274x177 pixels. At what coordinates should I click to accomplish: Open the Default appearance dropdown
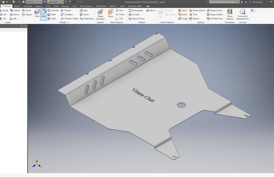click(x=56, y=2)
